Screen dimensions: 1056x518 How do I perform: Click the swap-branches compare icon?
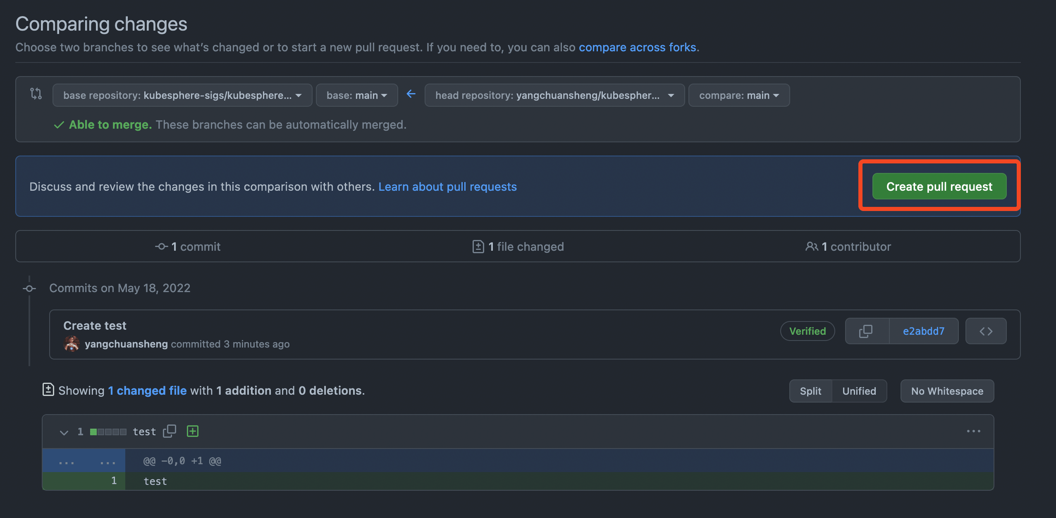tap(36, 94)
